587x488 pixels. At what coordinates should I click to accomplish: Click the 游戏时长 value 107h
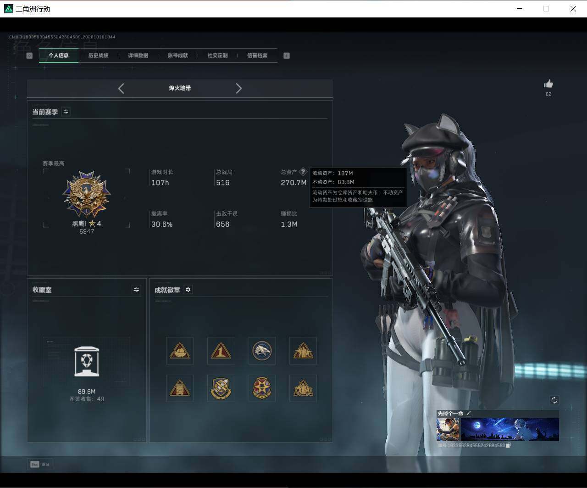[160, 183]
